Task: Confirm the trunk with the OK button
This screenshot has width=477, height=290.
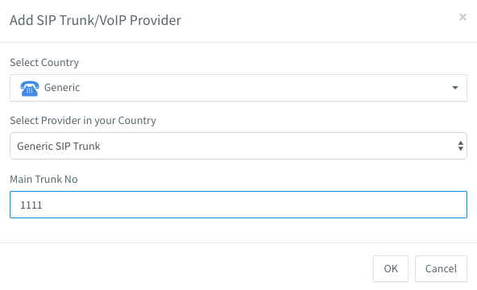Action: coord(391,269)
